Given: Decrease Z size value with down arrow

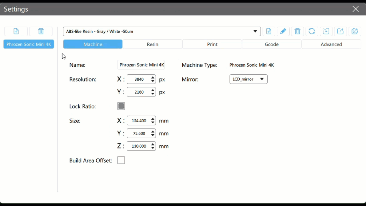Looking at the screenshot, I should 153,148.
